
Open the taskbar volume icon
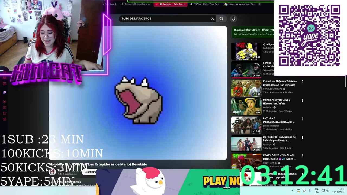(x=328, y=191)
